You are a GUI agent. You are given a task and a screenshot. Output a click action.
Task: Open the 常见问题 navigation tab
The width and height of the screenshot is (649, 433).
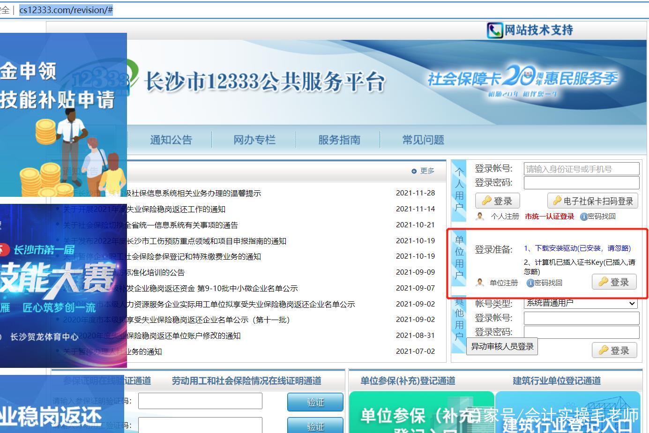tap(423, 140)
